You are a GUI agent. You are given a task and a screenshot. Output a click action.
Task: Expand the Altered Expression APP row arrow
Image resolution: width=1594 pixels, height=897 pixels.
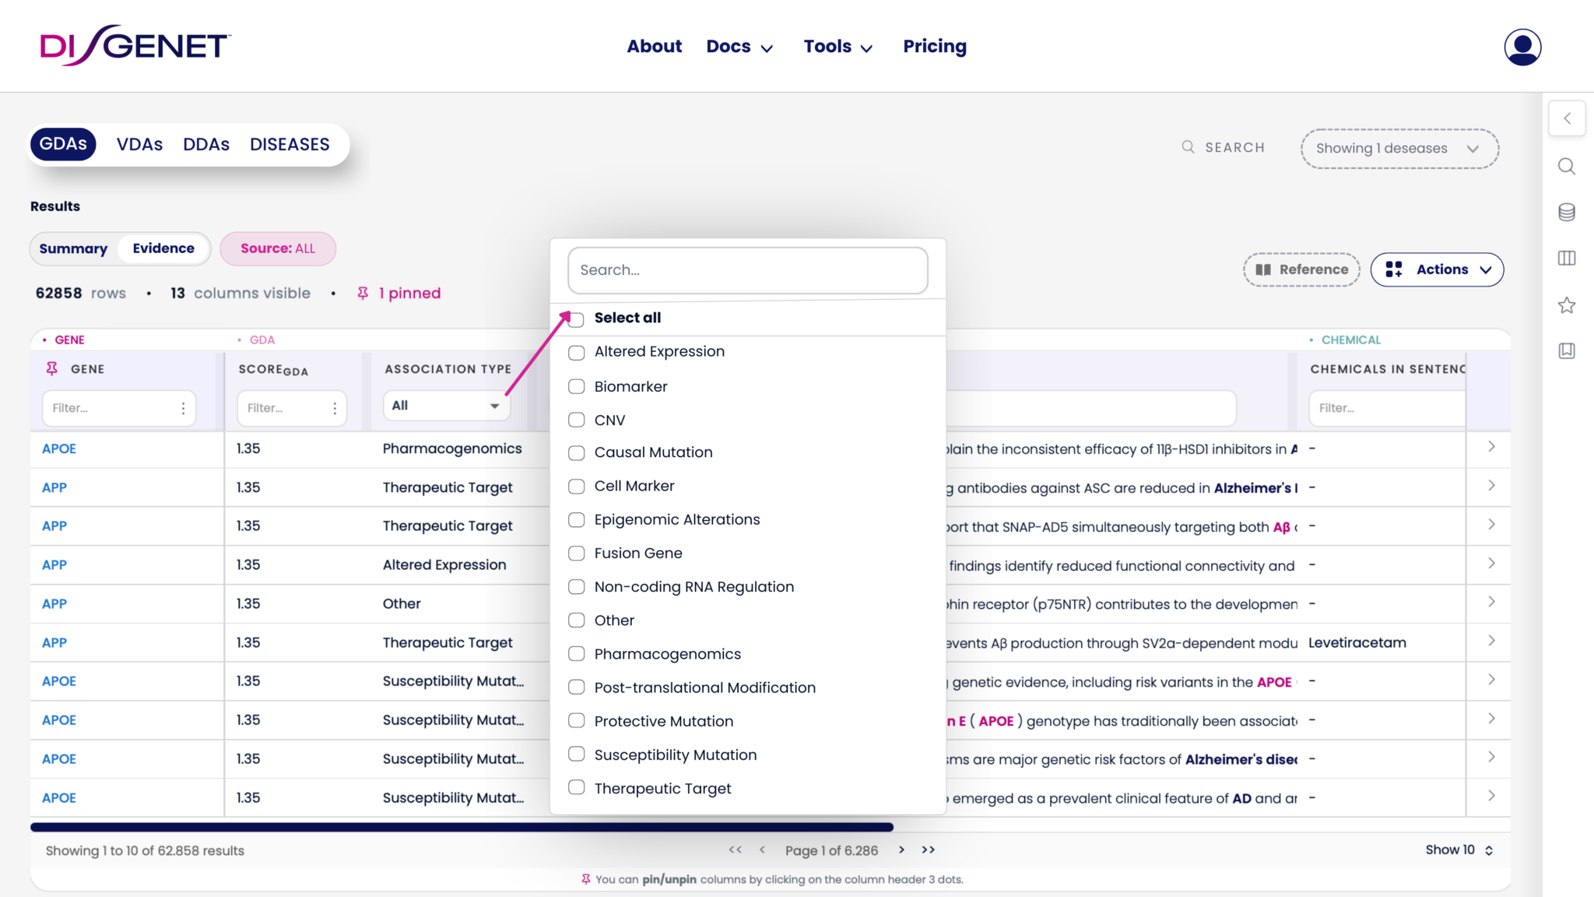point(1491,563)
